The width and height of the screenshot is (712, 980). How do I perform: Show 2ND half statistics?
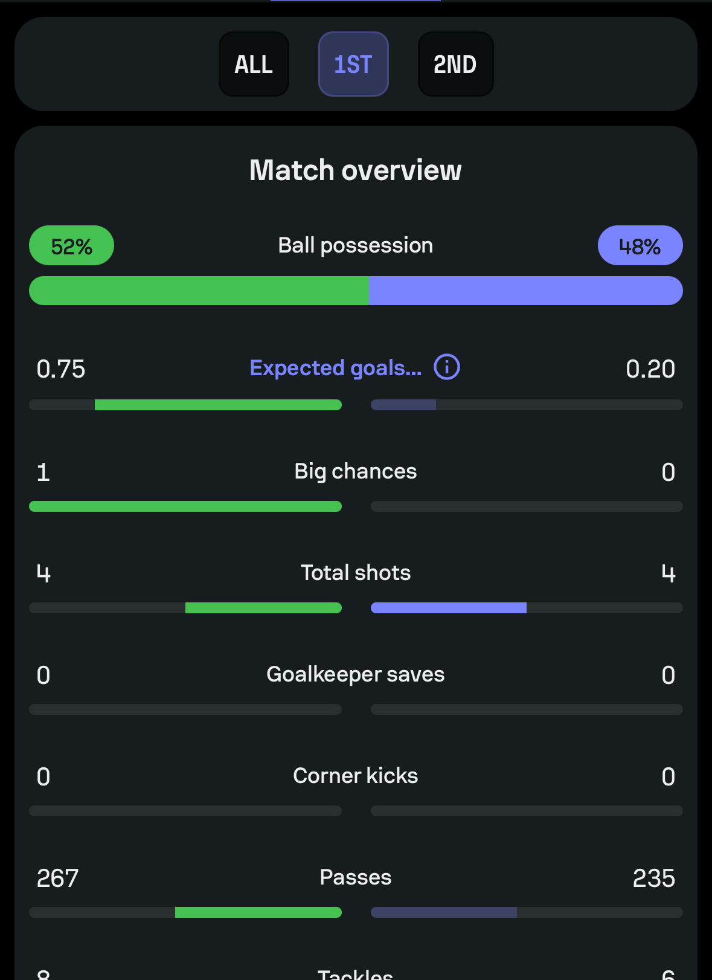pyautogui.click(x=455, y=64)
